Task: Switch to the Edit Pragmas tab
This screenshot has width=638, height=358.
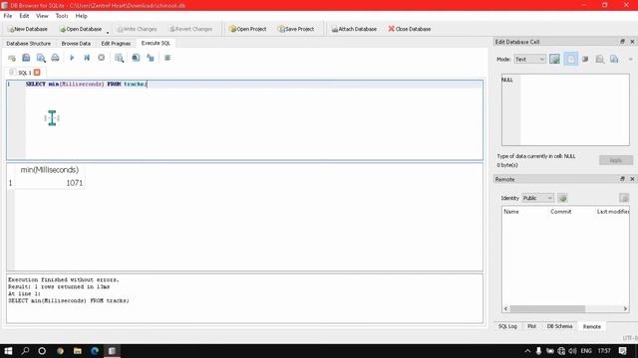Action: coord(116,43)
